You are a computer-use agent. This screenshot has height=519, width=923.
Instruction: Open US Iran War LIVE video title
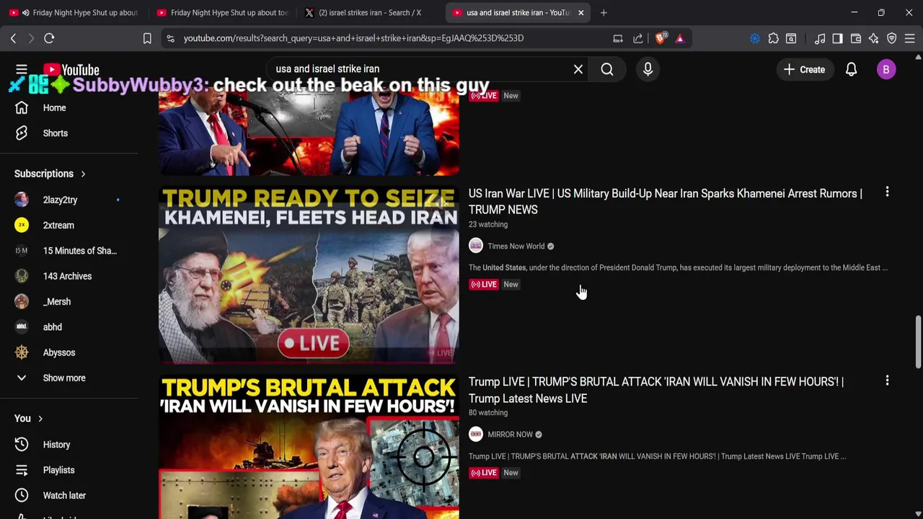point(665,201)
